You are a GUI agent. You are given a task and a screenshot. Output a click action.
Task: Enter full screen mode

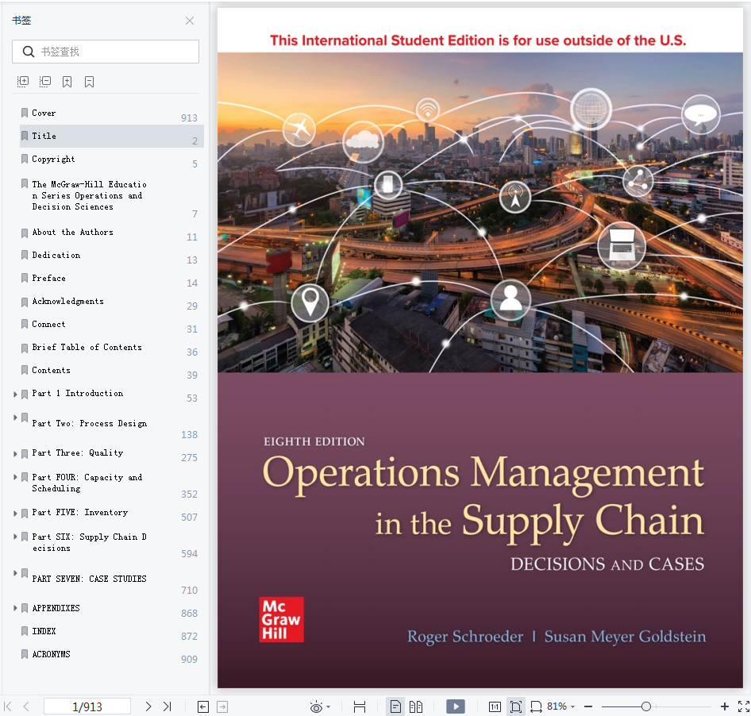point(743,706)
